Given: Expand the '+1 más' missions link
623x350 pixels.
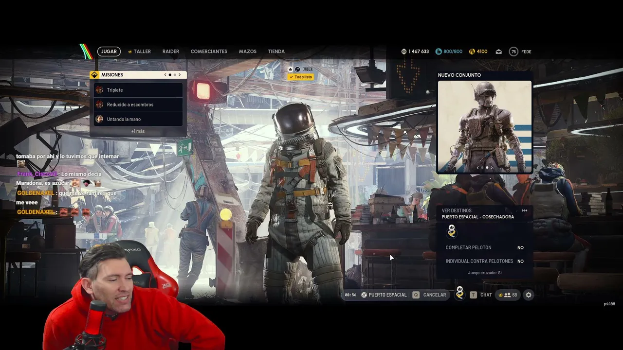Looking at the screenshot, I should (138, 131).
